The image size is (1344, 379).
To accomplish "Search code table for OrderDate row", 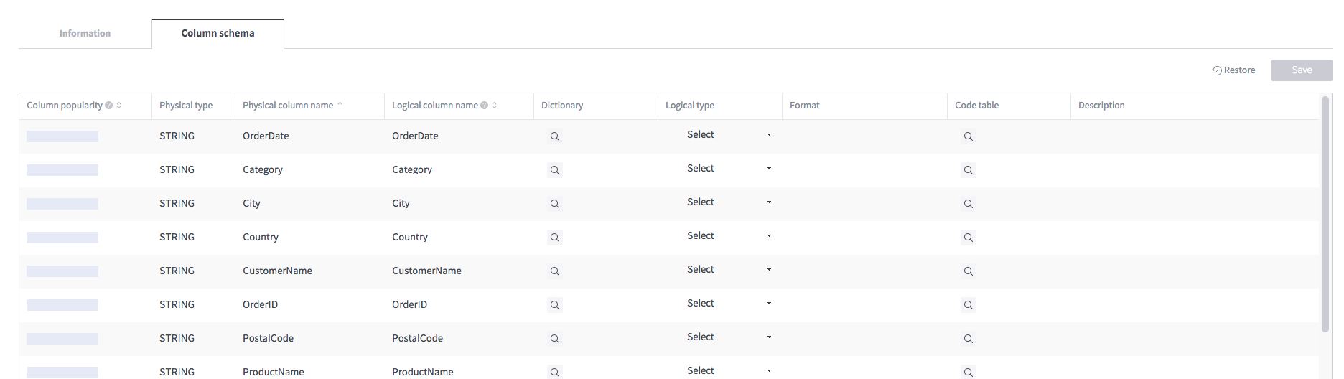I will [968, 136].
